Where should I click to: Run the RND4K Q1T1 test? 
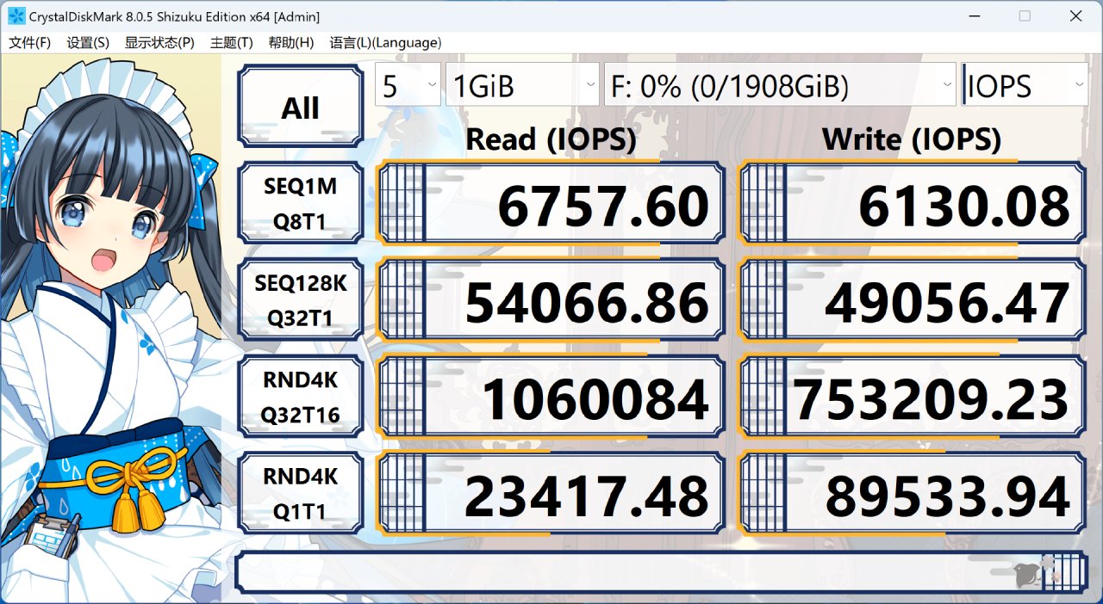click(x=300, y=493)
